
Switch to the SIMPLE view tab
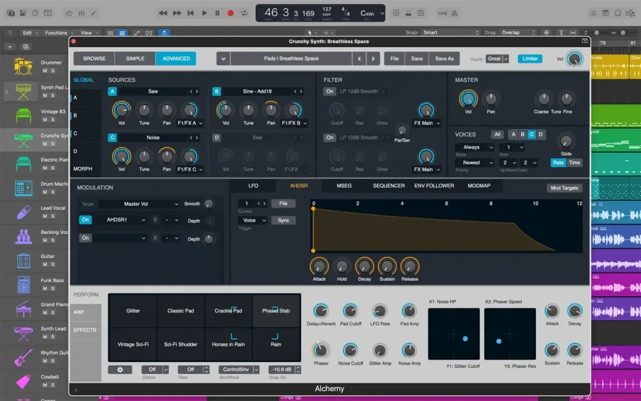tap(135, 58)
